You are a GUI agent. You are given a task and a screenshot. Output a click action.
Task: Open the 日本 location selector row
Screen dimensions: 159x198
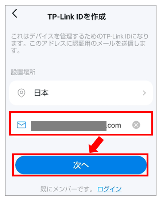(x=81, y=93)
